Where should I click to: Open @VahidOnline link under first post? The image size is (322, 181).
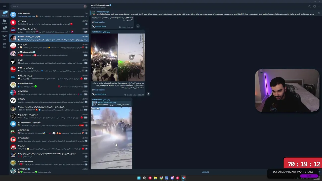(100, 26)
